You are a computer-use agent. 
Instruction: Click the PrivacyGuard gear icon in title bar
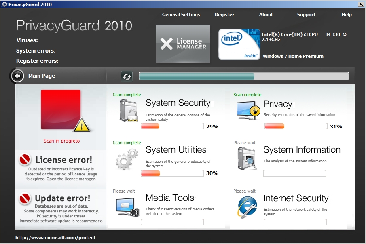(x=4, y=4)
